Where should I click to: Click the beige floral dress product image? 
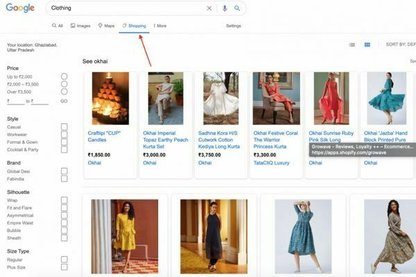coord(390,236)
